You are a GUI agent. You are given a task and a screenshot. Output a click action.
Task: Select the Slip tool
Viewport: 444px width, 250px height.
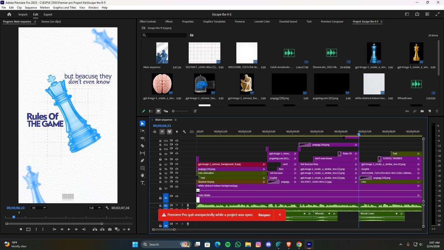142,153
